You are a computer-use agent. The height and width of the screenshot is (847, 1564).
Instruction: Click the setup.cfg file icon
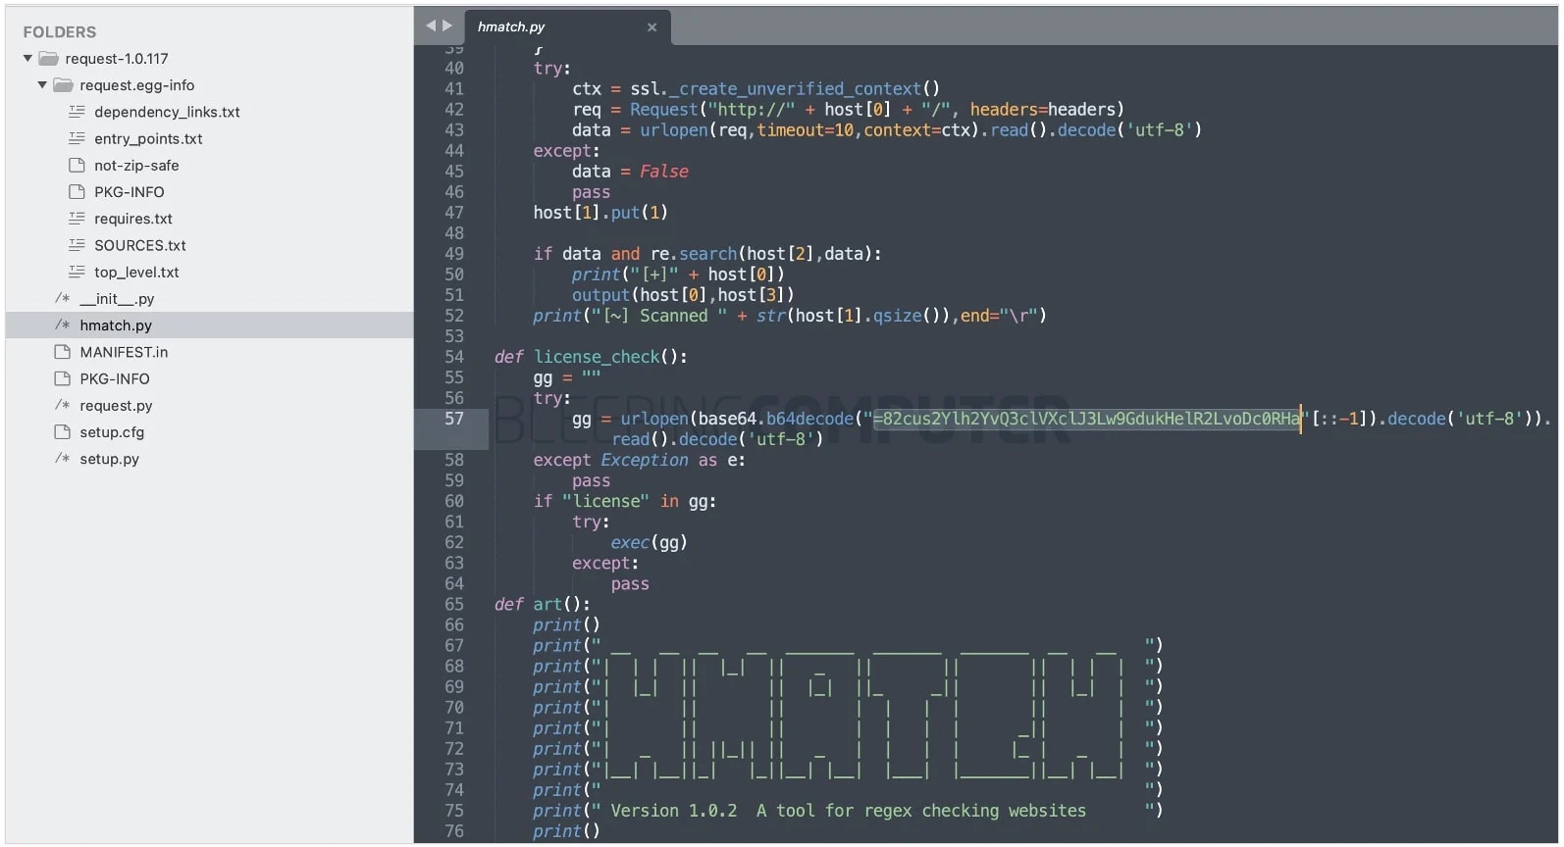click(x=62, y=432)
